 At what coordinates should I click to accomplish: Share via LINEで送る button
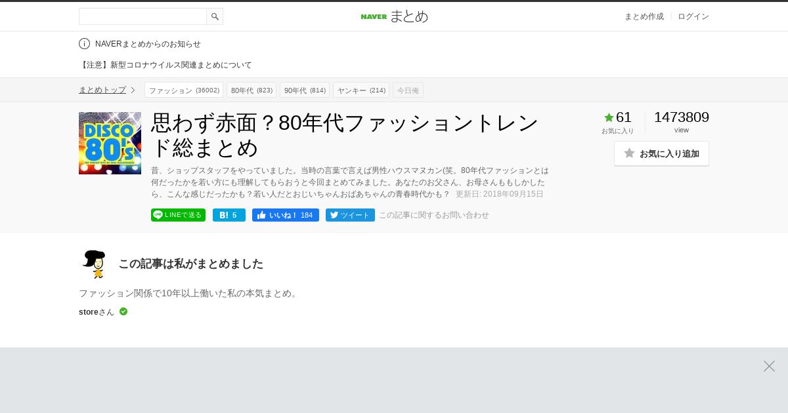pos(178,215)
